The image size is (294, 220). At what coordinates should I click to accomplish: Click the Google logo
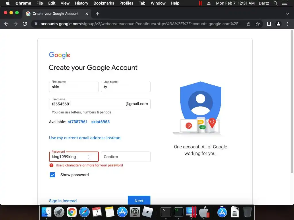click(x=59, y=55)
